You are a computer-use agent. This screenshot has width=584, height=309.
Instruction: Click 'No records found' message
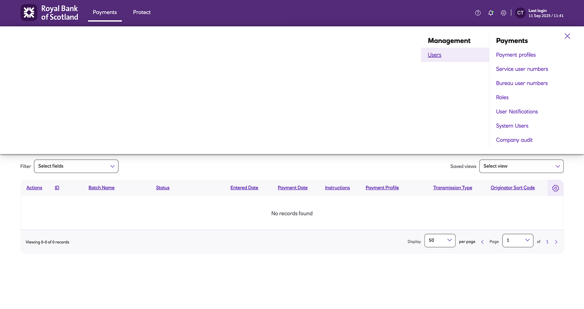292,213
